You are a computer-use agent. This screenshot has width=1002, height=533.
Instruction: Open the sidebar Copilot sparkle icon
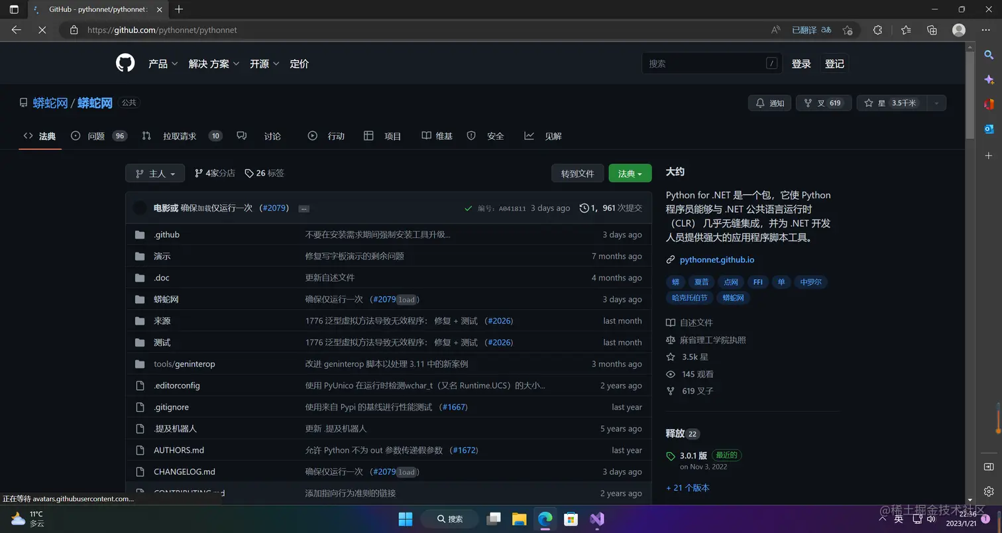(x=989, y=80)
